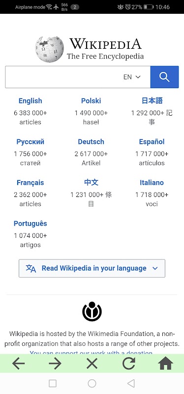184x394 pixels.
Task: Click the Wikimedia Foundation logo
Action: click(x=92, y=311)
